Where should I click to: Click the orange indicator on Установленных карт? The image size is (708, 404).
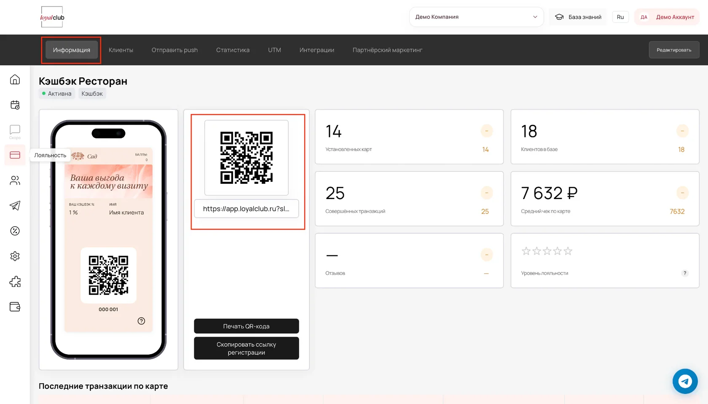tap(486, 131)
